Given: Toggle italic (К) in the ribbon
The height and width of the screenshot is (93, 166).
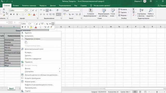Looking at the screenshot, I should [14, 14].
